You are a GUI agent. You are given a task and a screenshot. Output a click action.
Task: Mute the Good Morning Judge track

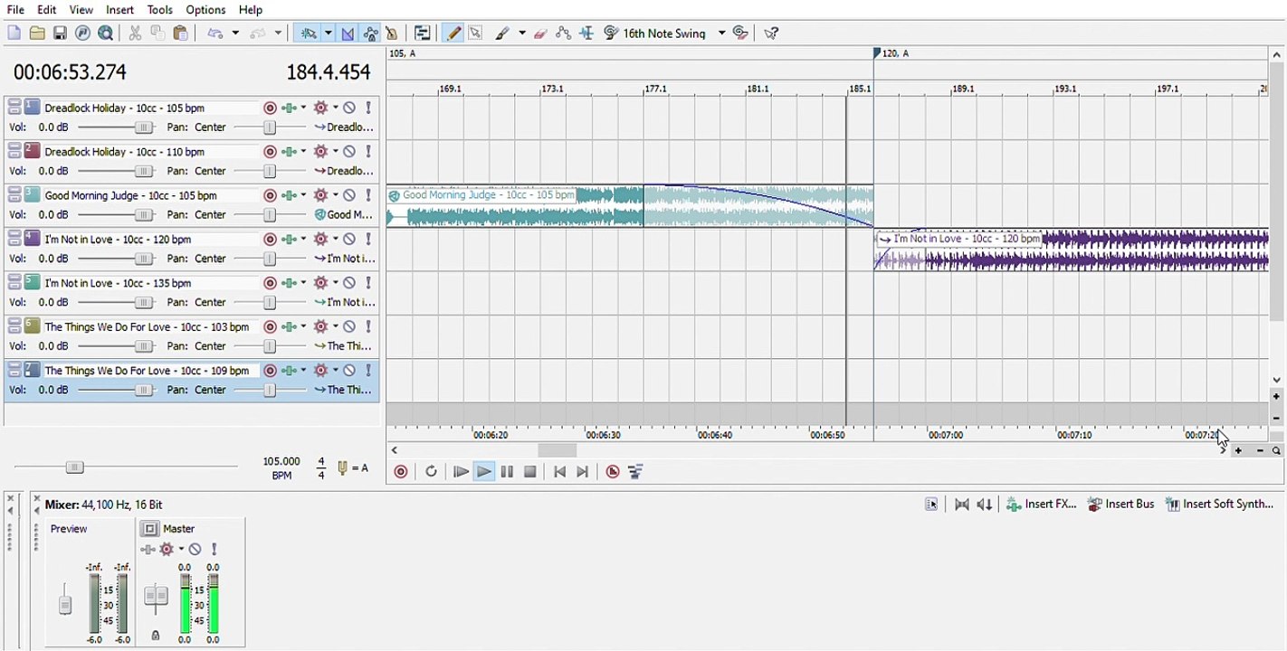tap(349, 195)
